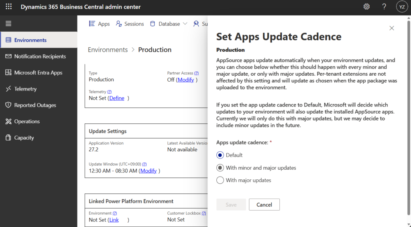
Task: Select the Default radio button
Action: coord(220,155)
